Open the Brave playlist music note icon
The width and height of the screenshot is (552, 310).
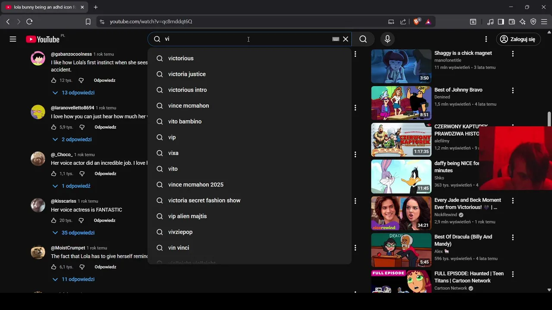point(490,22)
